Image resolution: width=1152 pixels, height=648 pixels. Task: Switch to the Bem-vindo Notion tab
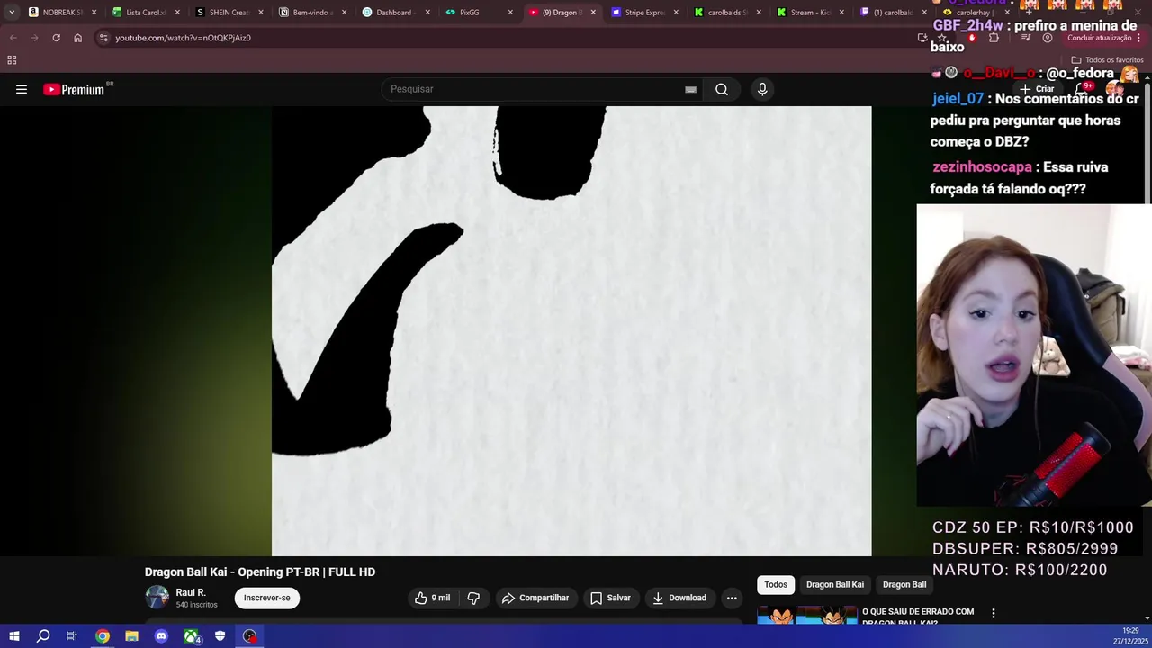click(x=311, y=13)
